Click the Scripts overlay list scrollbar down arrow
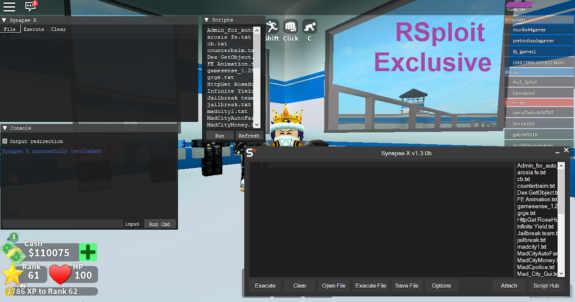This screenshot has height=302, width=575. coord(256,125)
